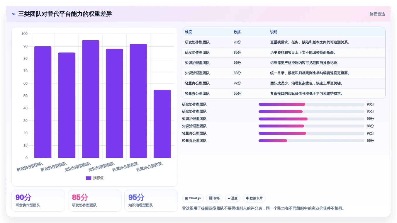Select the tallest chart bar at 95

91,99
